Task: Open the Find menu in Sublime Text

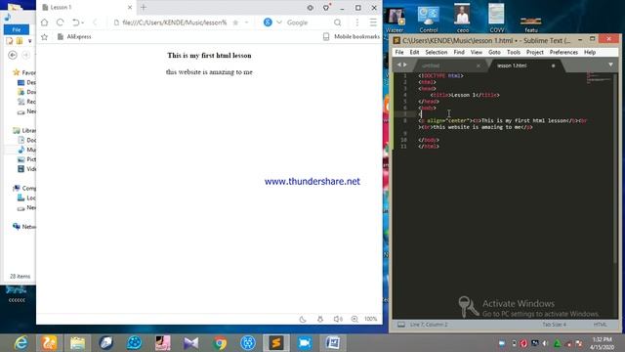Action: click(459, 52)
